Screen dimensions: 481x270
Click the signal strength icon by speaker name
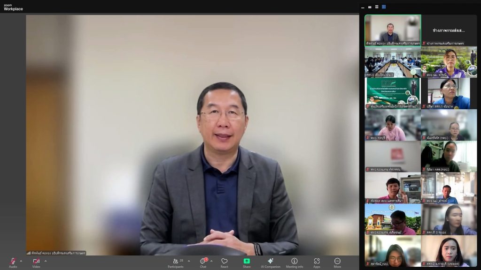29,253
